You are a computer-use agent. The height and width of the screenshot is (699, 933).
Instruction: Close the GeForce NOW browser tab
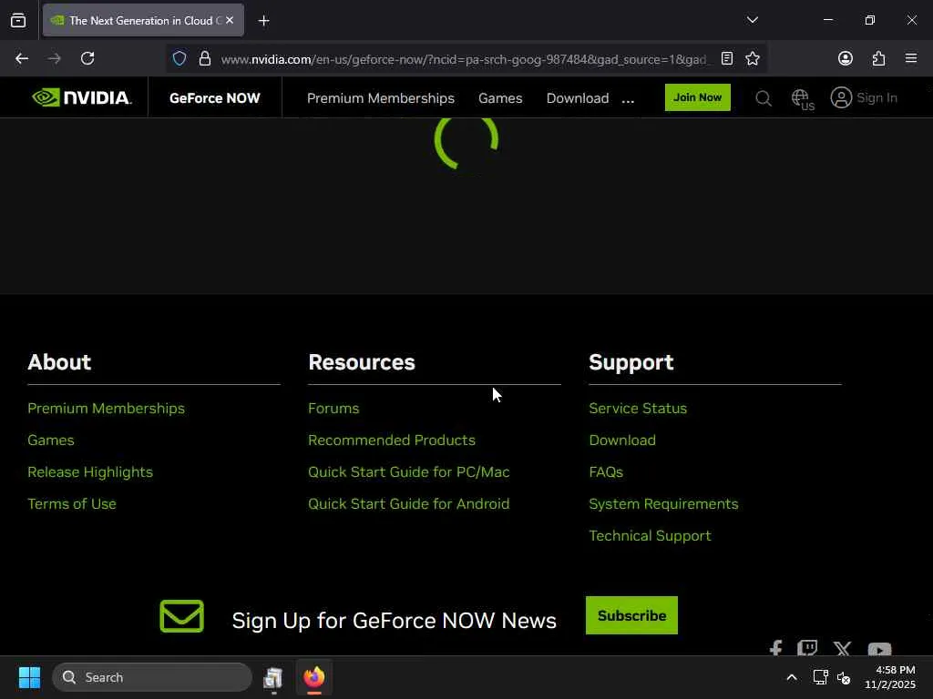click(230, 20)
